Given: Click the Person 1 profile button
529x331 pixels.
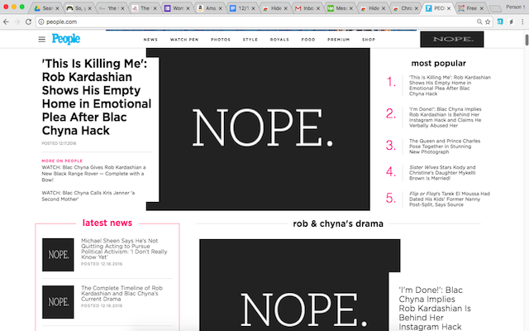Looking at the screenshot, I should (515, 7).
